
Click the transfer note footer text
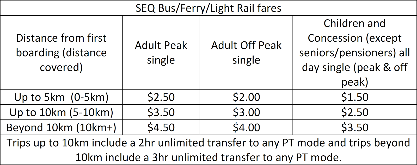pos(208,150)
